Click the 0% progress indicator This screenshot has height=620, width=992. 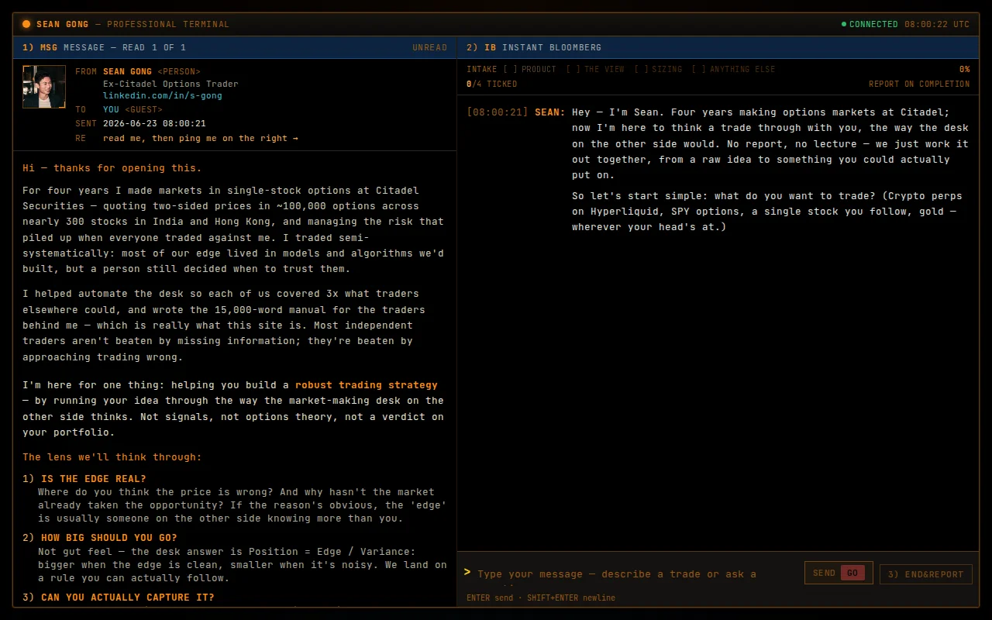click(964, 69)
